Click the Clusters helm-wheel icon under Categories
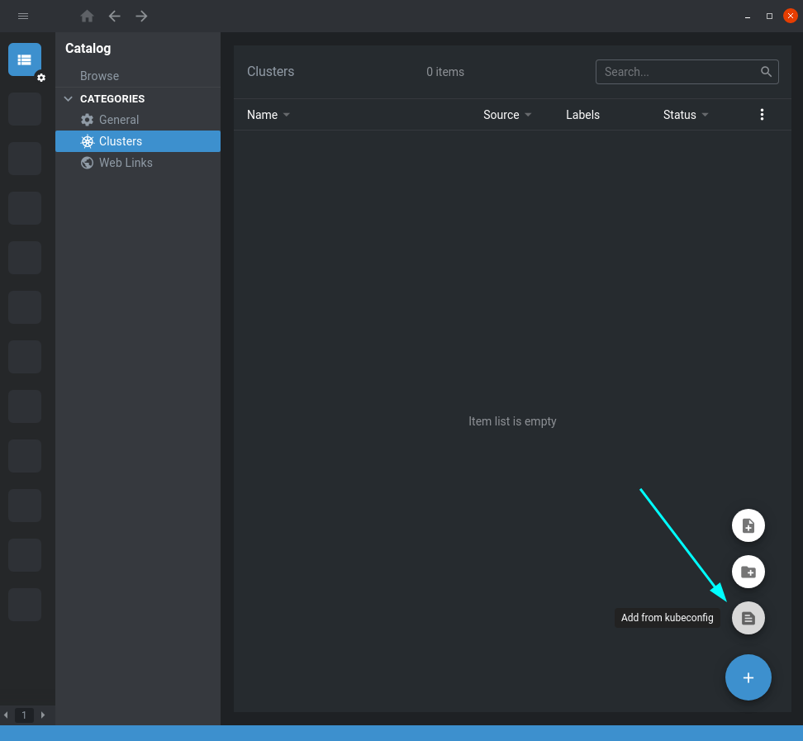This screenshot has width=803, height=741. point(87,140)
